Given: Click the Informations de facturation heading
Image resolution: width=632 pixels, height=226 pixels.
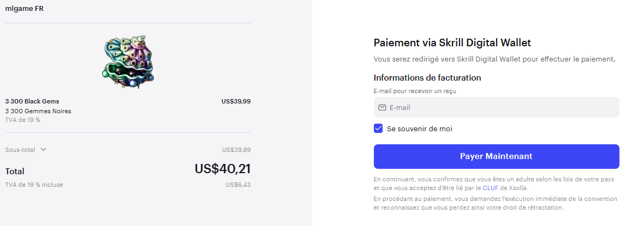Looking at the screenshot, I should tap(427, 78).
